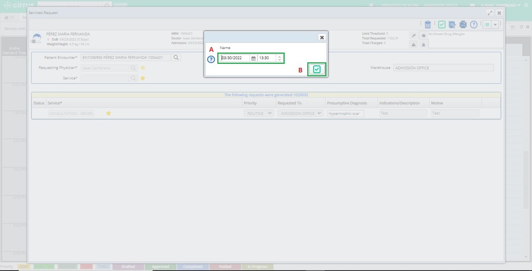The height and width of the screenshot is (271, 532).
Task: Confirm the date with the green checkmark button
Action: [317, 69]
